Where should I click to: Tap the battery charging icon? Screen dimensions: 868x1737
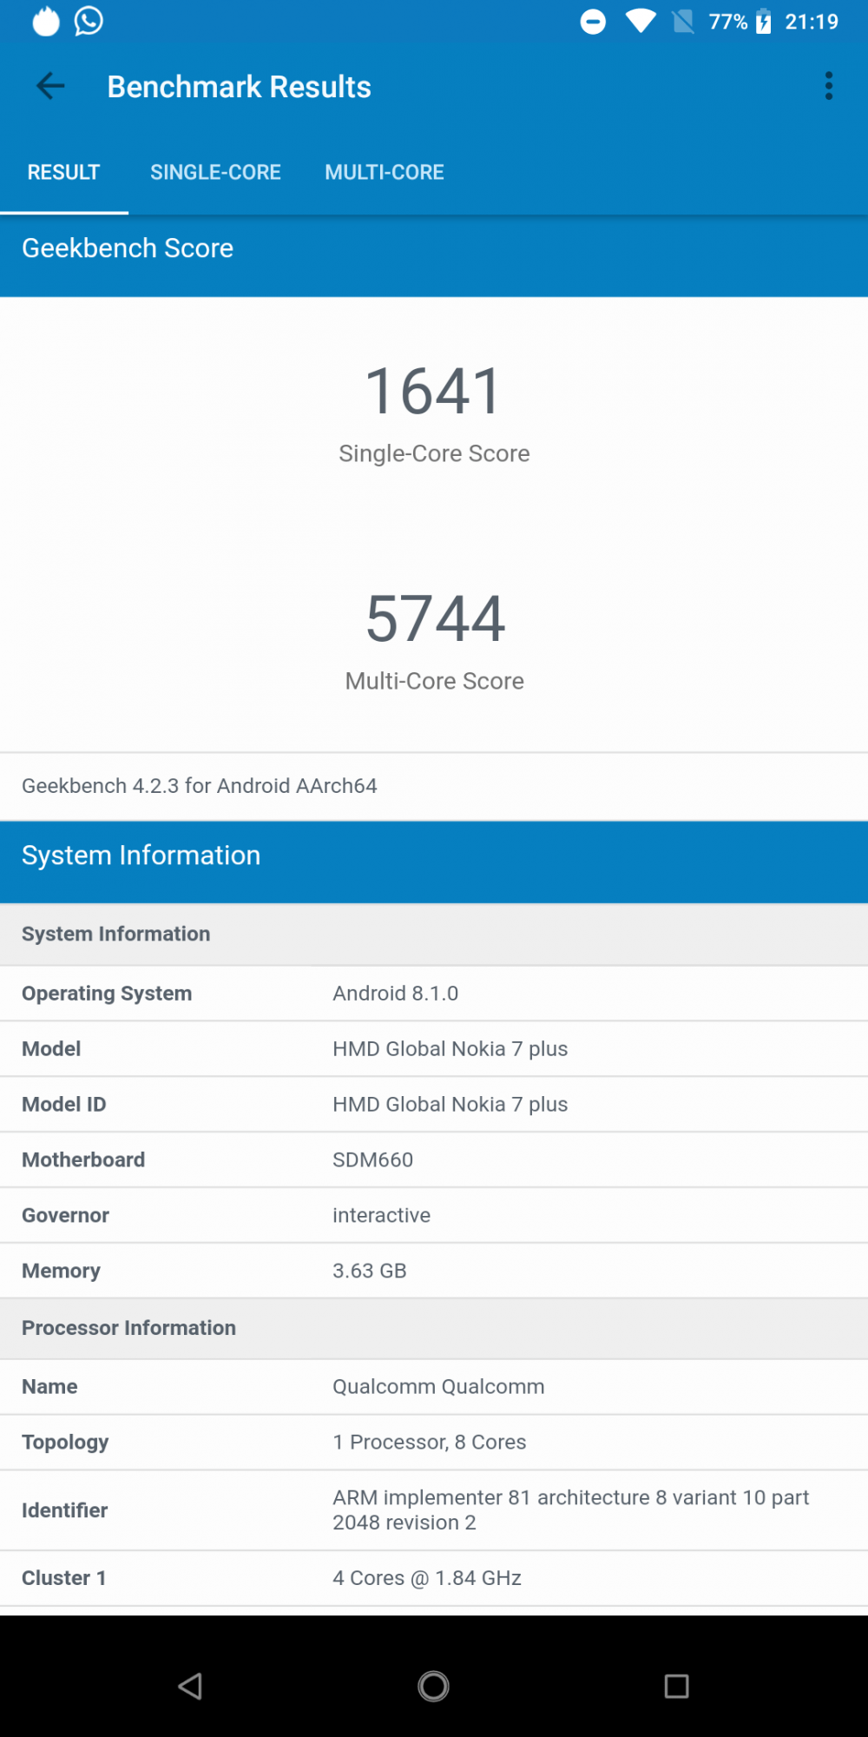click(x=763, y=22)
